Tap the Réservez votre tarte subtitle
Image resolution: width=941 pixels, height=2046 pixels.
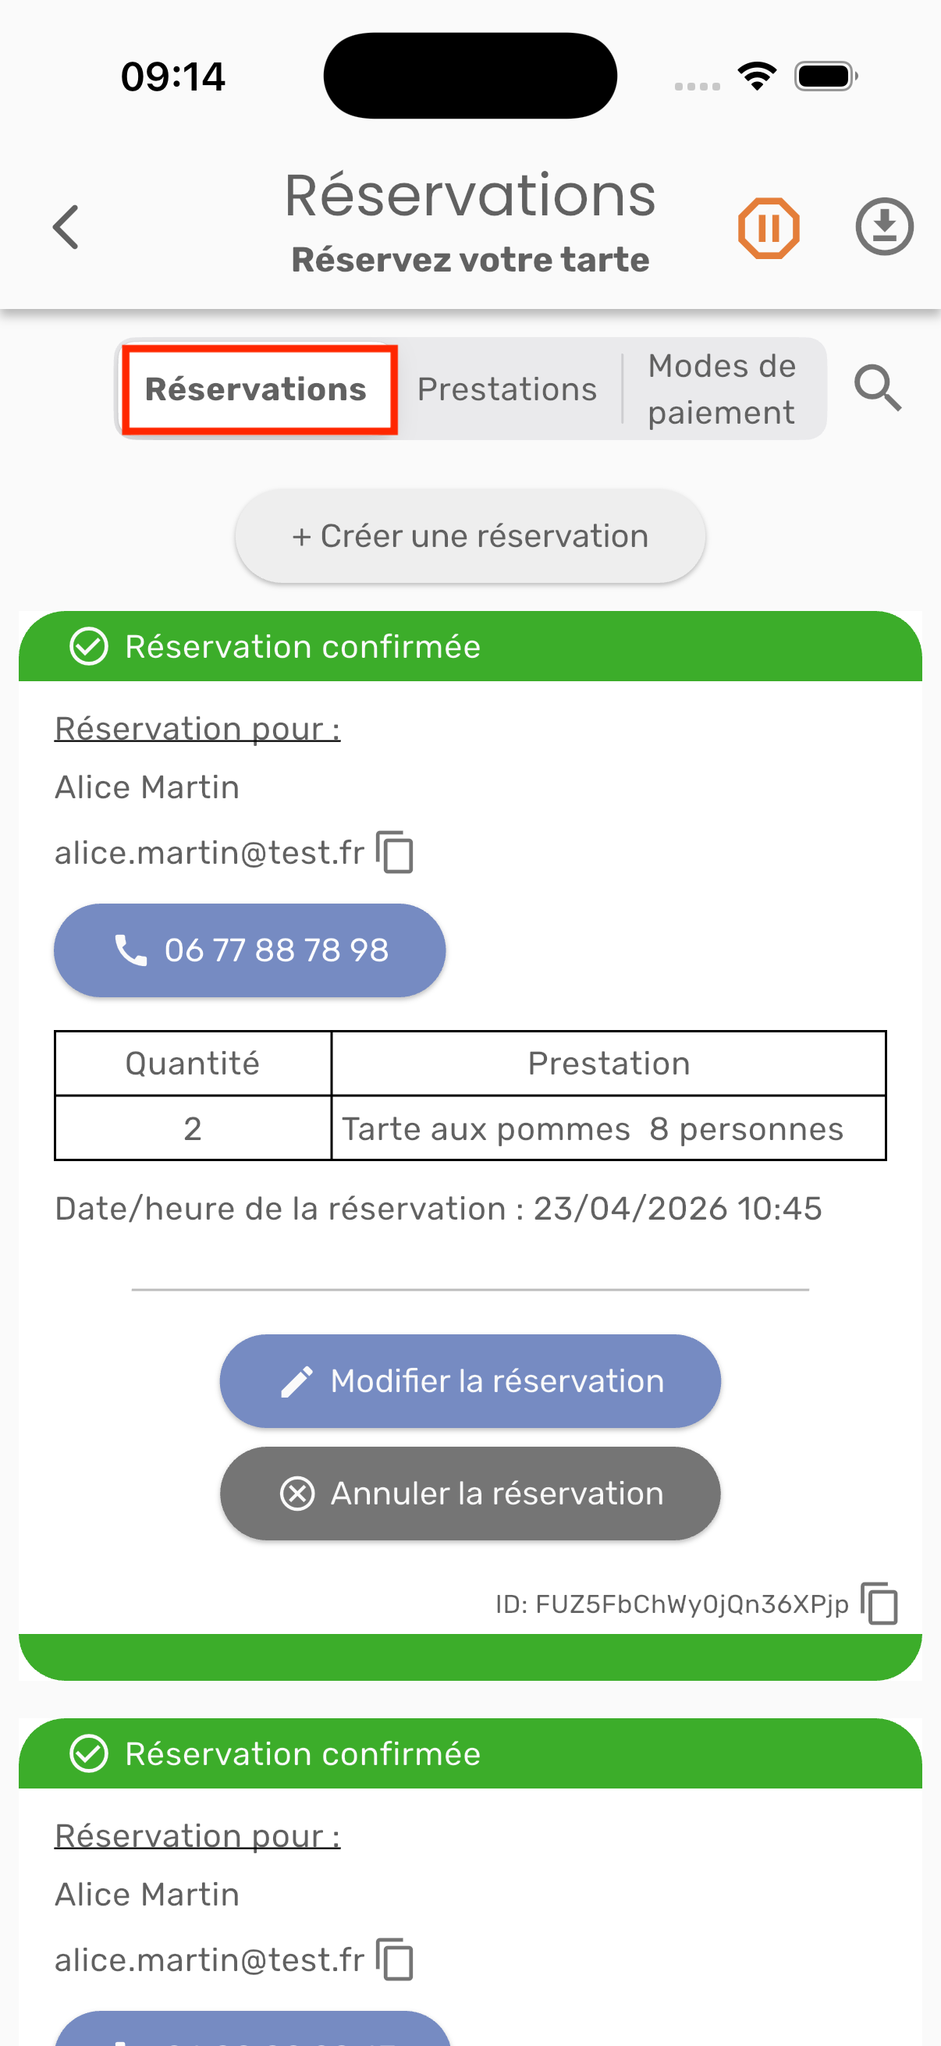point(470,260)
